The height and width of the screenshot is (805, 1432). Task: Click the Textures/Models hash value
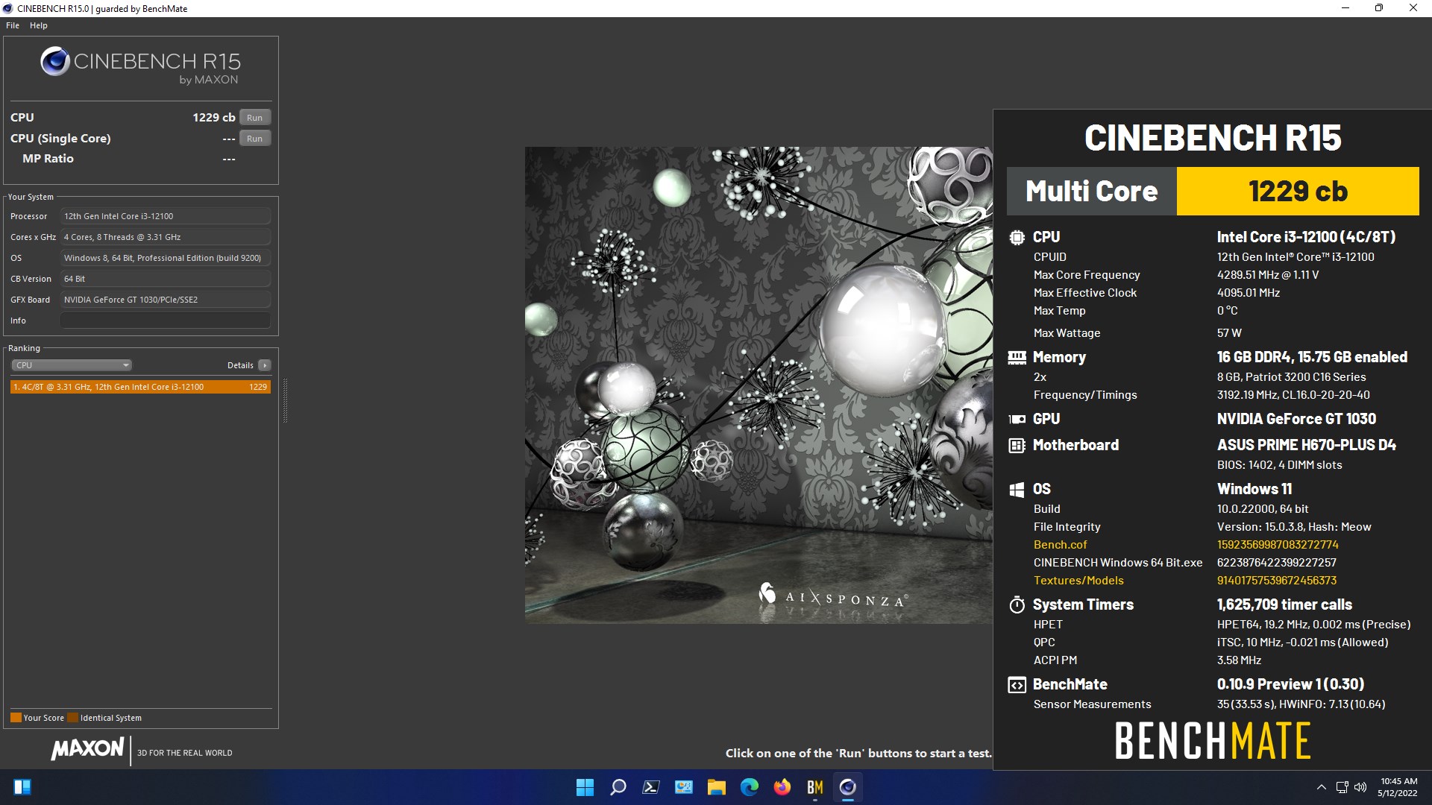pyautogui.click(x=1276, y=581)
